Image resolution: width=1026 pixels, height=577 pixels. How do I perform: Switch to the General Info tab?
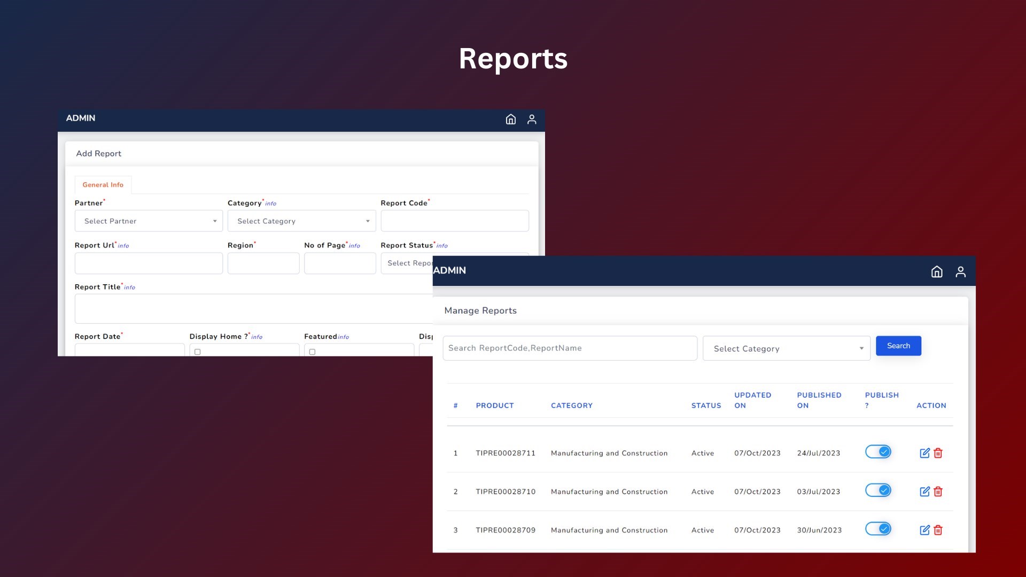[103, 184]
